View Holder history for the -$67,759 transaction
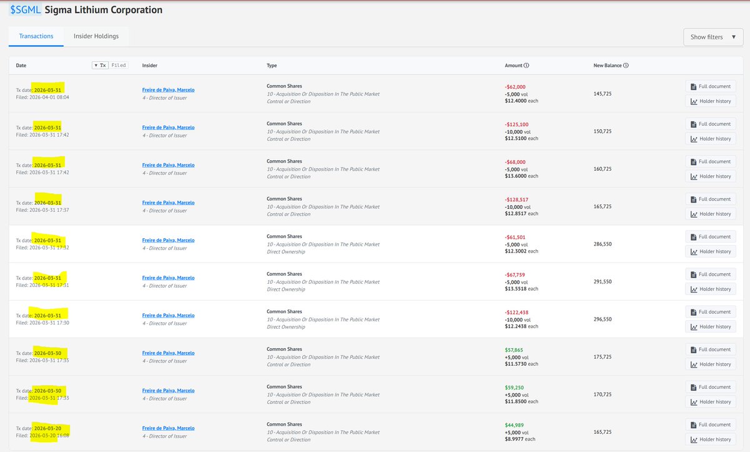Screen dimensions: 750x452 pos(711,289)
